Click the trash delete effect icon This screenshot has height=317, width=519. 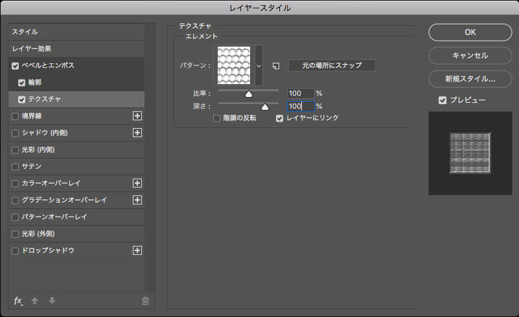coord(145,301)
